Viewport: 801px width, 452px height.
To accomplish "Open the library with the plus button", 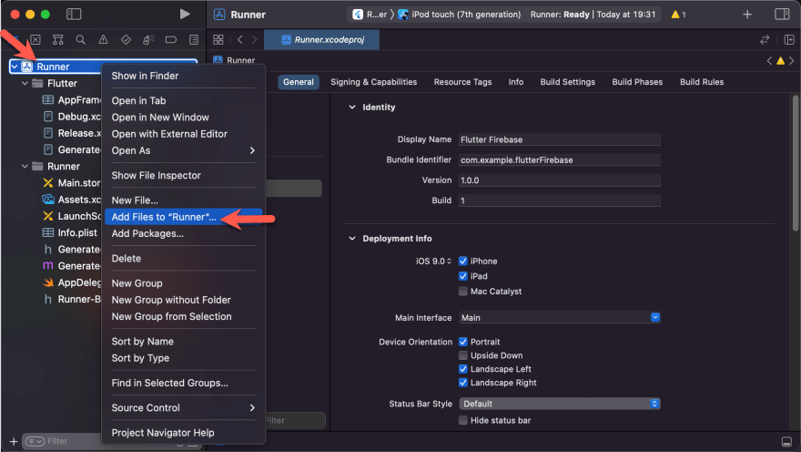I will pyautogui.click(x=747, y=15).
